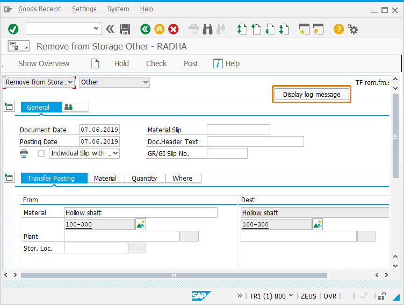Screen dimensions: 404x305
Task: Click the First Page icon
Action: coord(242,29)
